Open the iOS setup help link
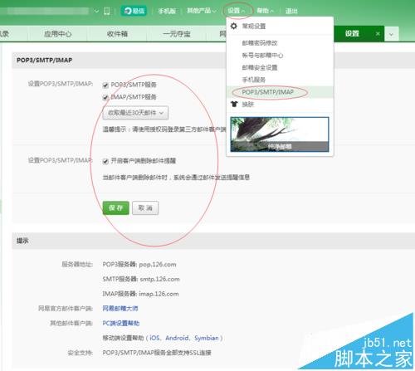The image size is (415, 371). click(x=154, y=338)
